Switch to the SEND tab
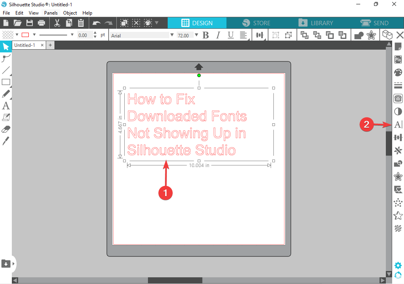404x284 pixels. click(x=374, y=23)
